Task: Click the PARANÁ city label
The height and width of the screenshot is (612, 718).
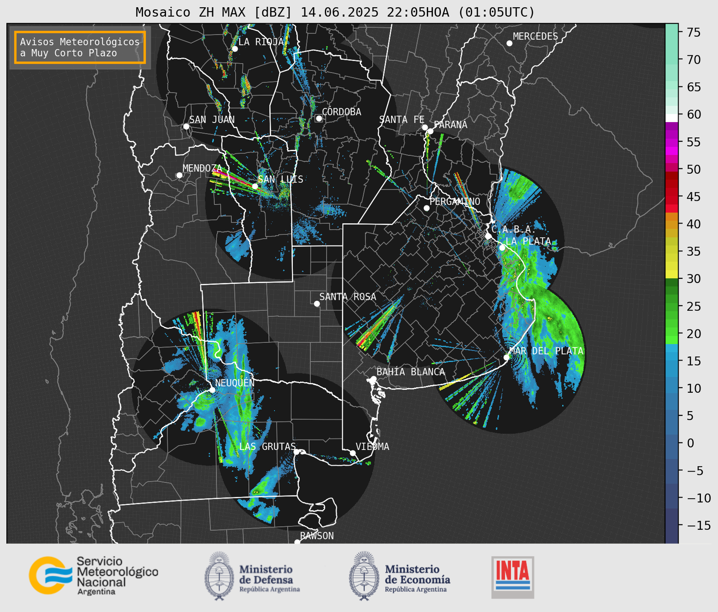Action: [451, 125]
